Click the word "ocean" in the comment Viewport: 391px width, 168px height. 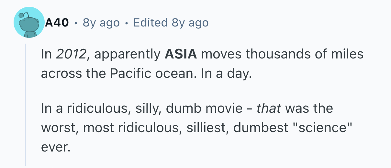(x=174, y=74)
